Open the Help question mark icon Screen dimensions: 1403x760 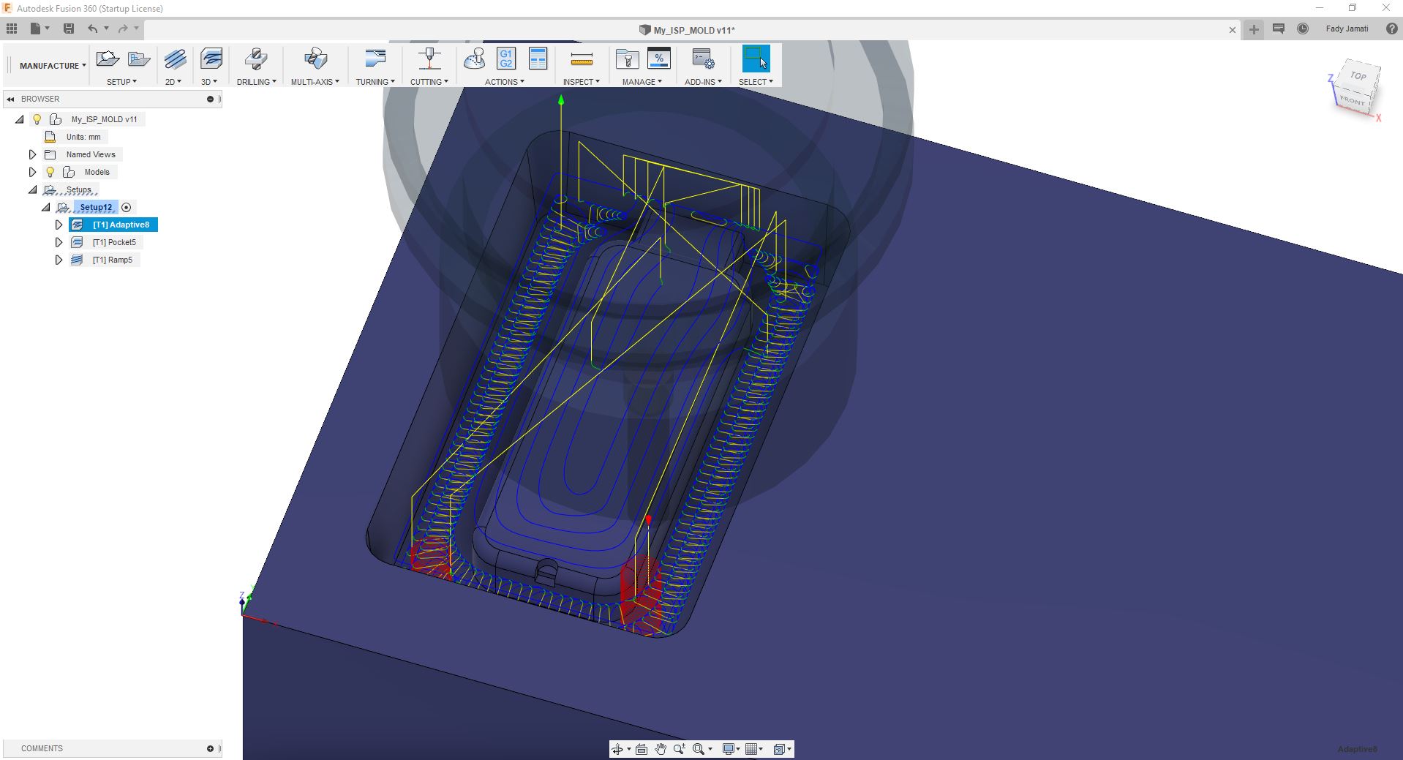[x=1392, y=29]
